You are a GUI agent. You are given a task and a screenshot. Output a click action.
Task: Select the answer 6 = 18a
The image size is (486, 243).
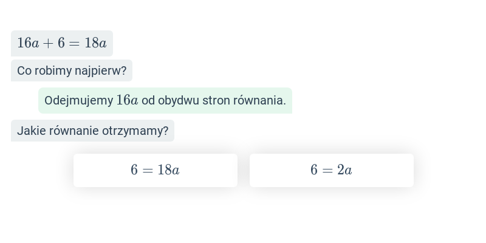pyautogui.click(x=156, y=170)
